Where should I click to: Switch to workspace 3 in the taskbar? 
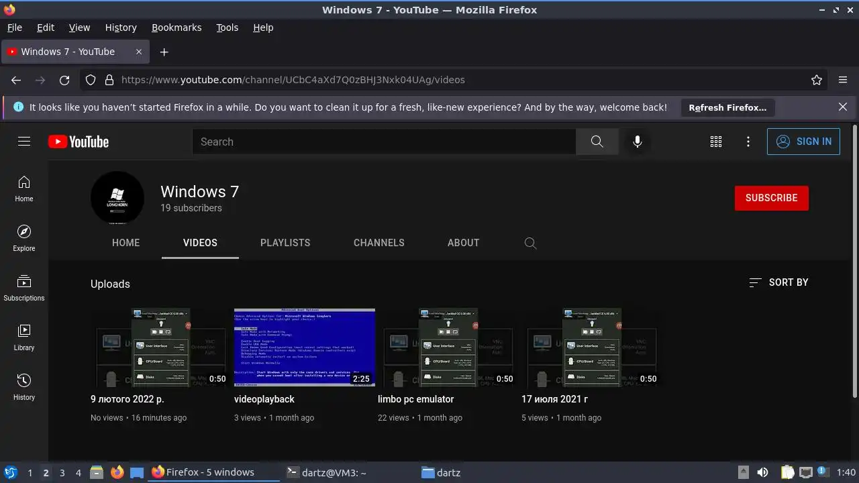[x=62, y=472]
